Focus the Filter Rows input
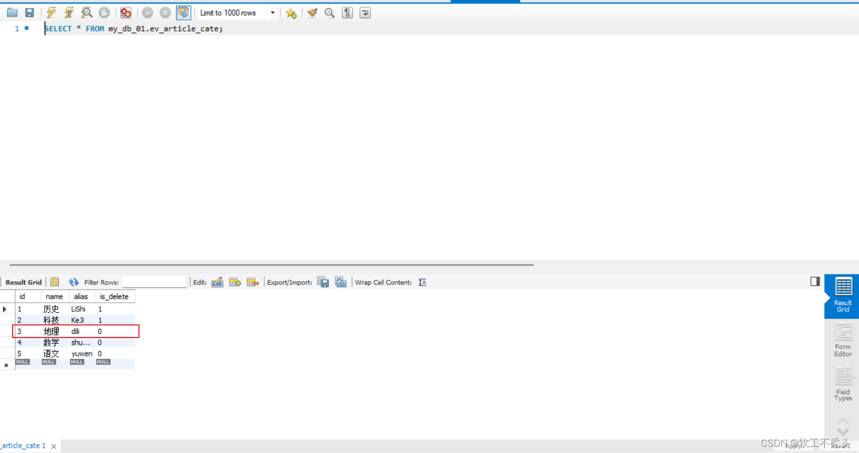The image size is (859, 453). pos(154,282)
